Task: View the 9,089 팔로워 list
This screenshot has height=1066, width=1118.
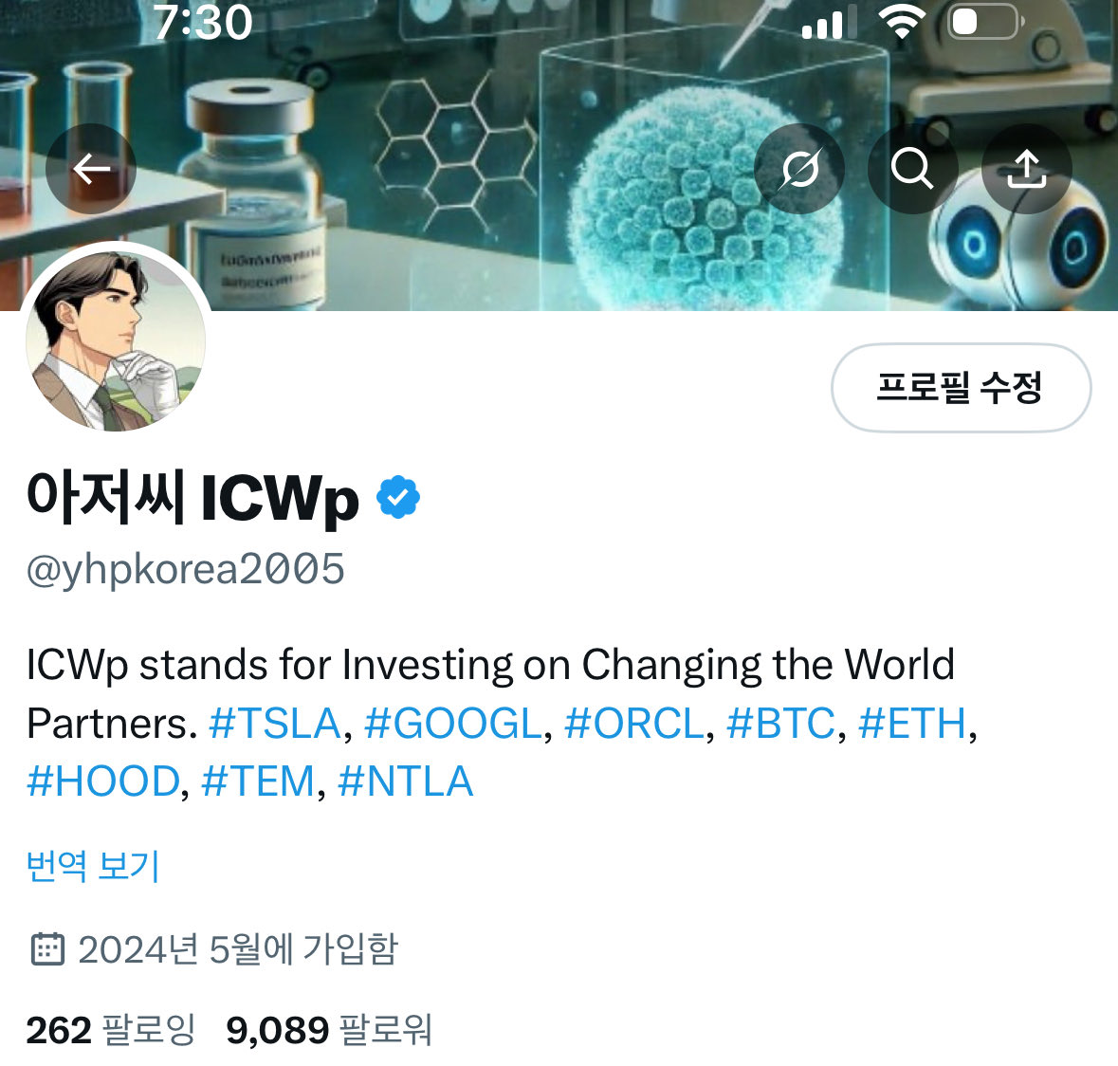Action: pyautogui.click(x=329, y=1030)
